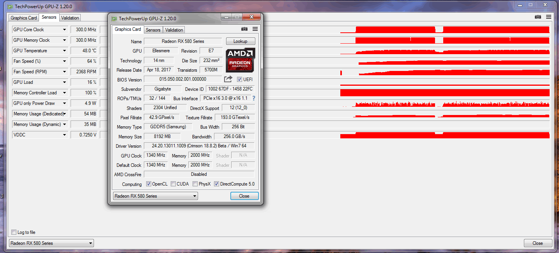Expand the VDDC sensor dropdown
This screenshot has width=559, height=253.
(64, 135)
